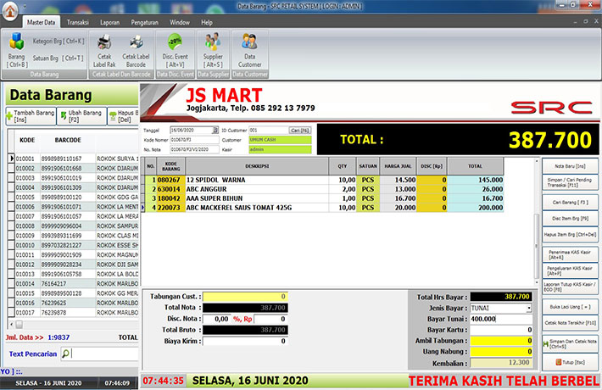The width and height of the screenshot is (602, 390).
Task: Click Ubah Barang [F2] button
Action: tap(81, 116)
